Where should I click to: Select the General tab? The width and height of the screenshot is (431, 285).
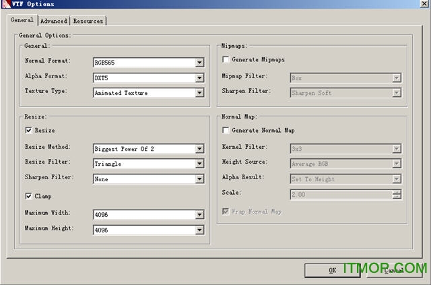tap(22, 20)
